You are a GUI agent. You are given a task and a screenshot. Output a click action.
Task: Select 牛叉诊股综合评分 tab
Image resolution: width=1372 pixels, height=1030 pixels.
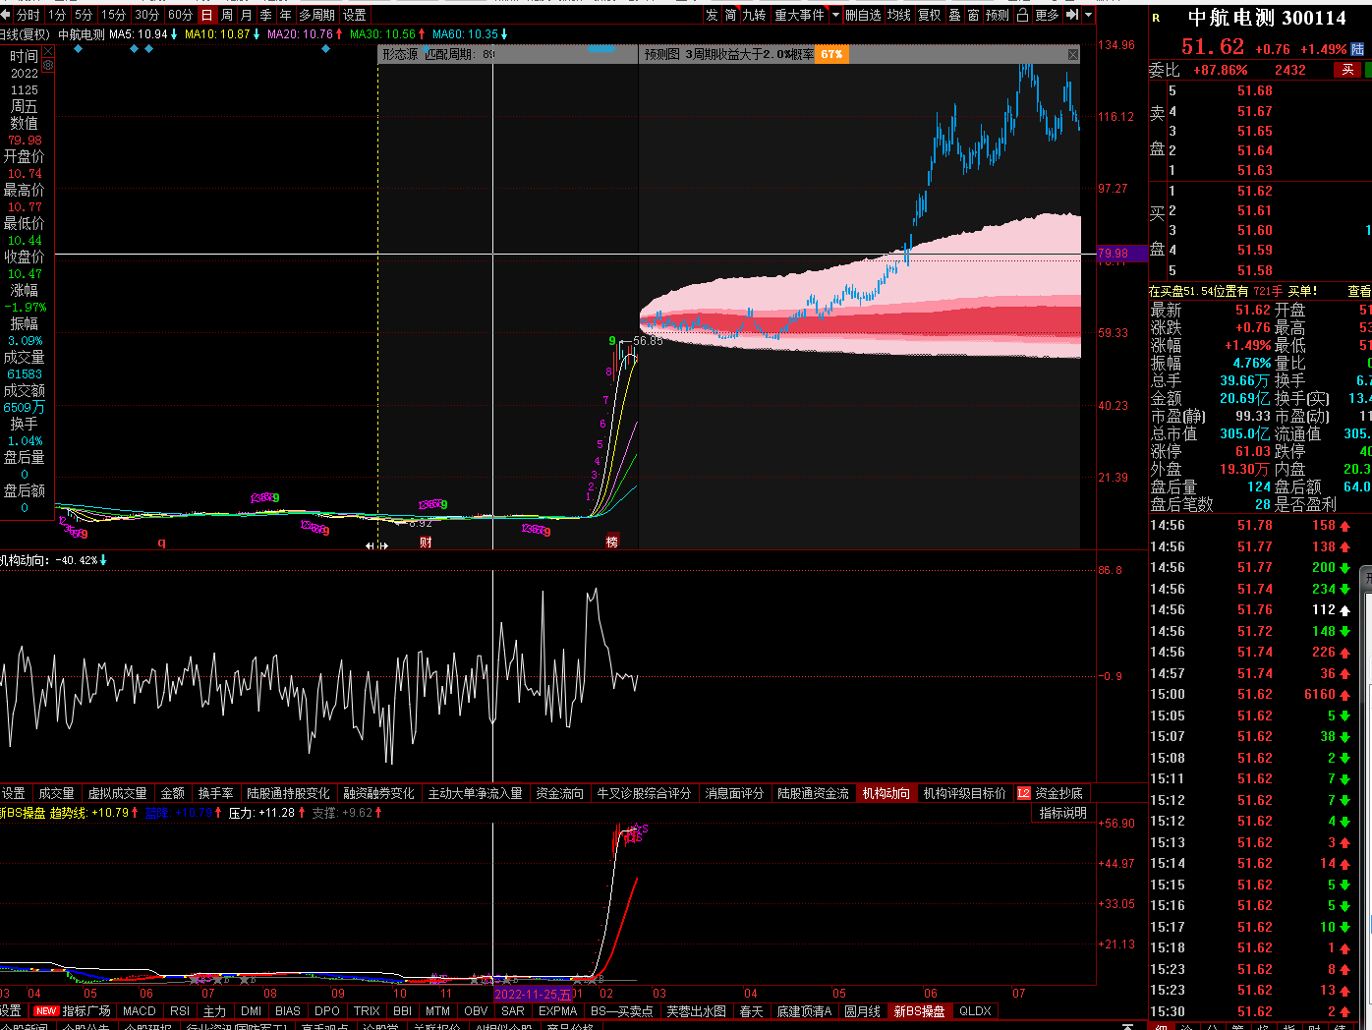point(644,793)
